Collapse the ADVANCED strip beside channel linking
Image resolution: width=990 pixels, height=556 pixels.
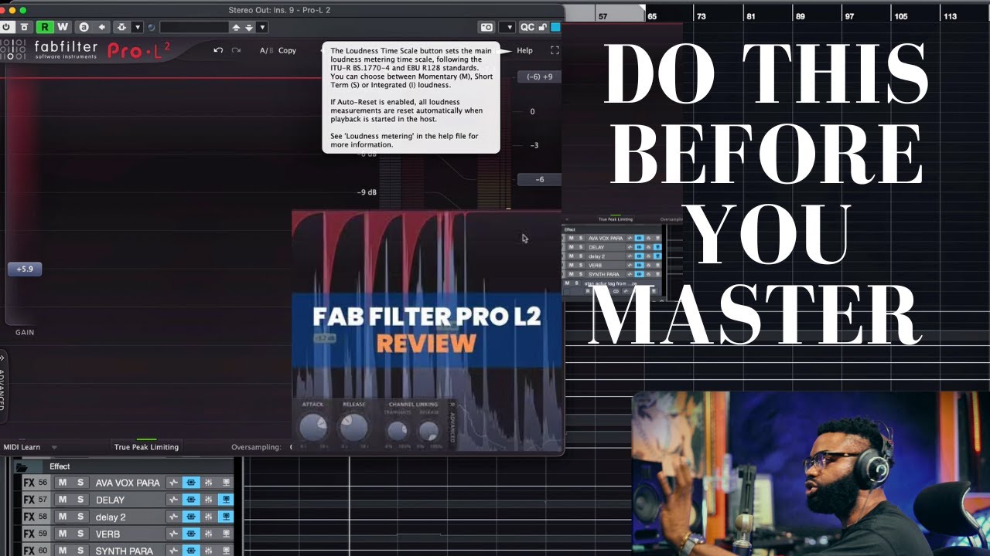pyautogui.click(x=452, y=425)
